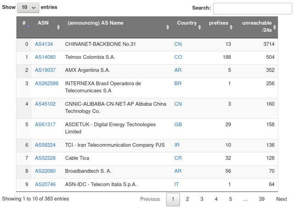The image size is (294, 208).
Task: Go to pagination page 4
Action: (216, 199)
